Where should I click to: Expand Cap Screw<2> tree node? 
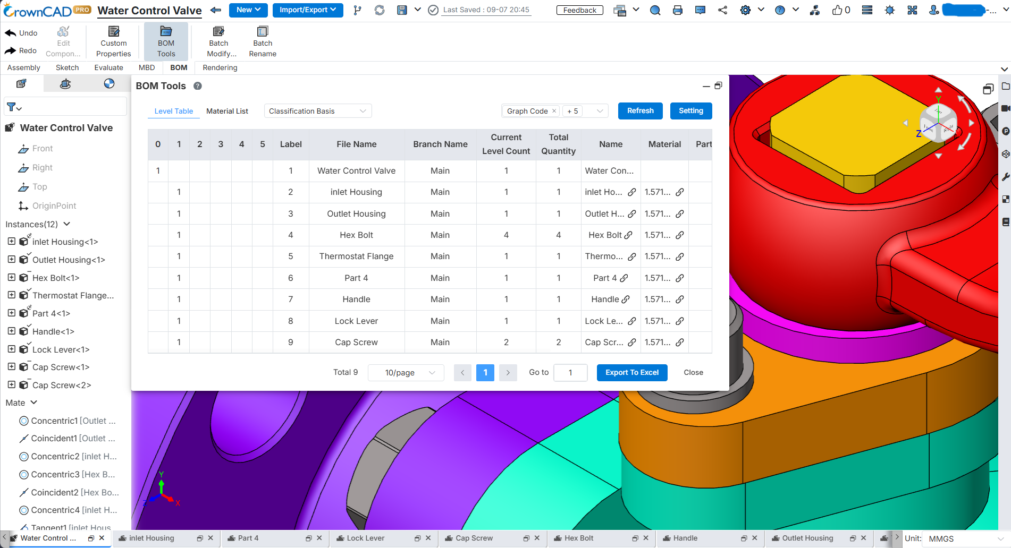12,385
